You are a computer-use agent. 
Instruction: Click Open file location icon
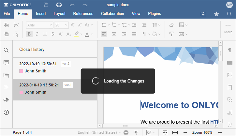203,14
